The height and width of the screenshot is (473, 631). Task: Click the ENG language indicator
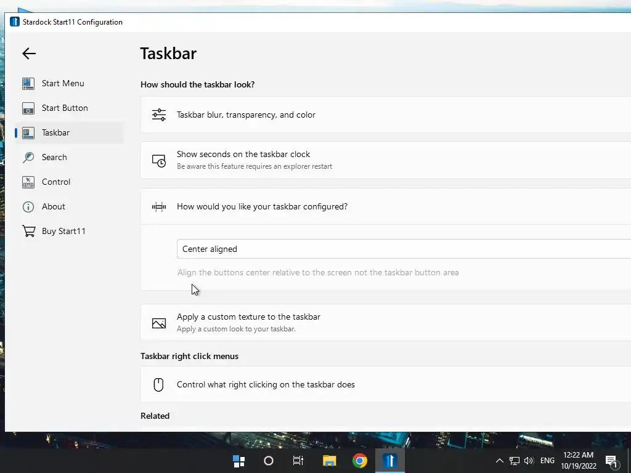(x=547, y=461)
